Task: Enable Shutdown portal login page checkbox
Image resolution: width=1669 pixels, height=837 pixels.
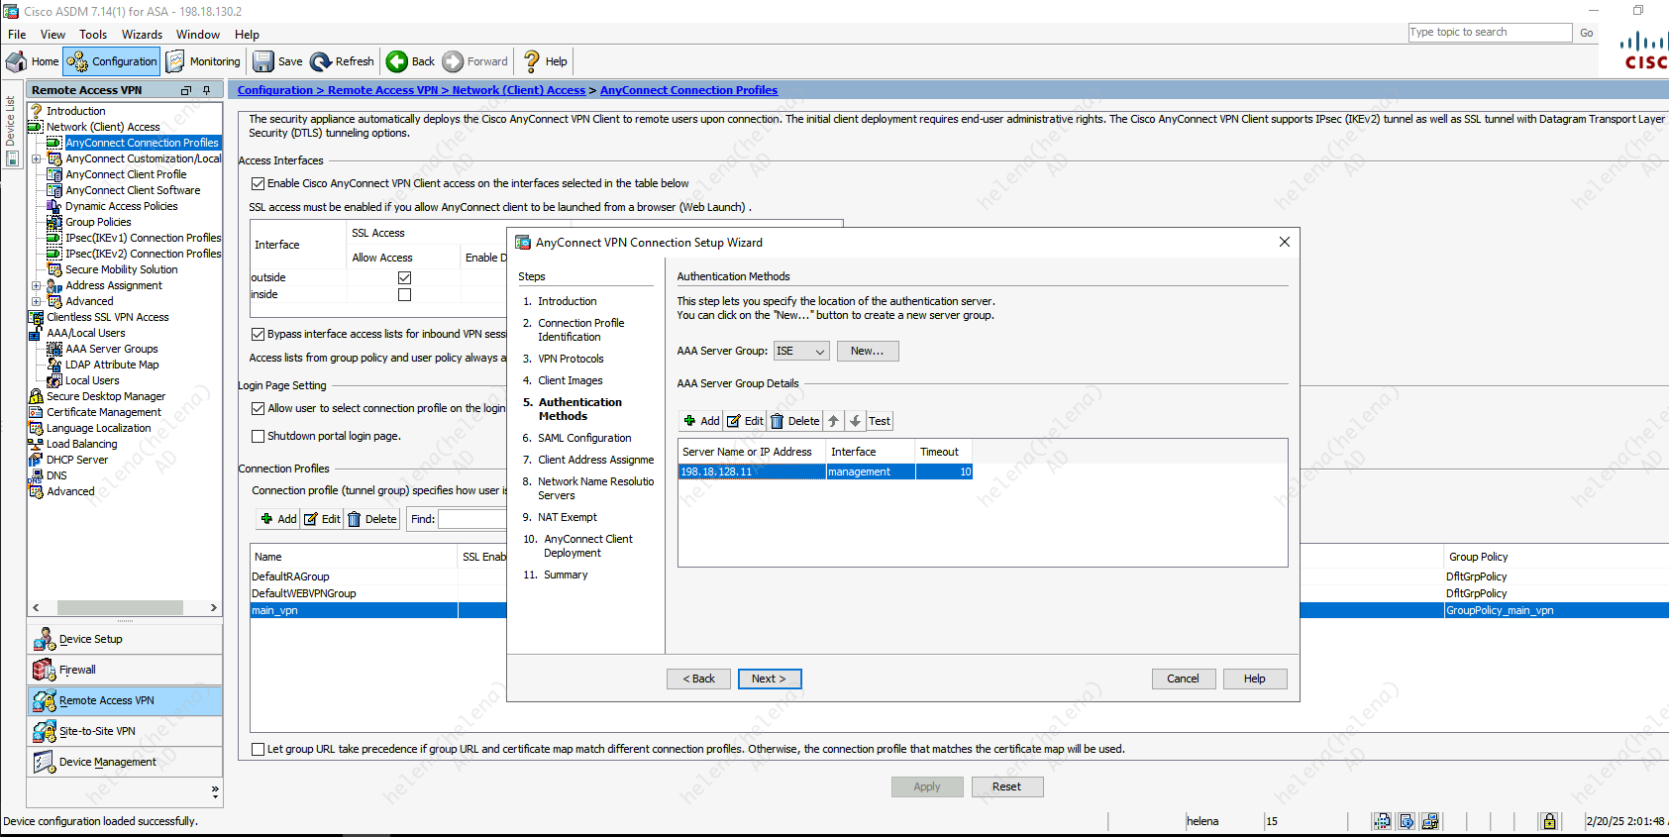Action: point(259,436)
